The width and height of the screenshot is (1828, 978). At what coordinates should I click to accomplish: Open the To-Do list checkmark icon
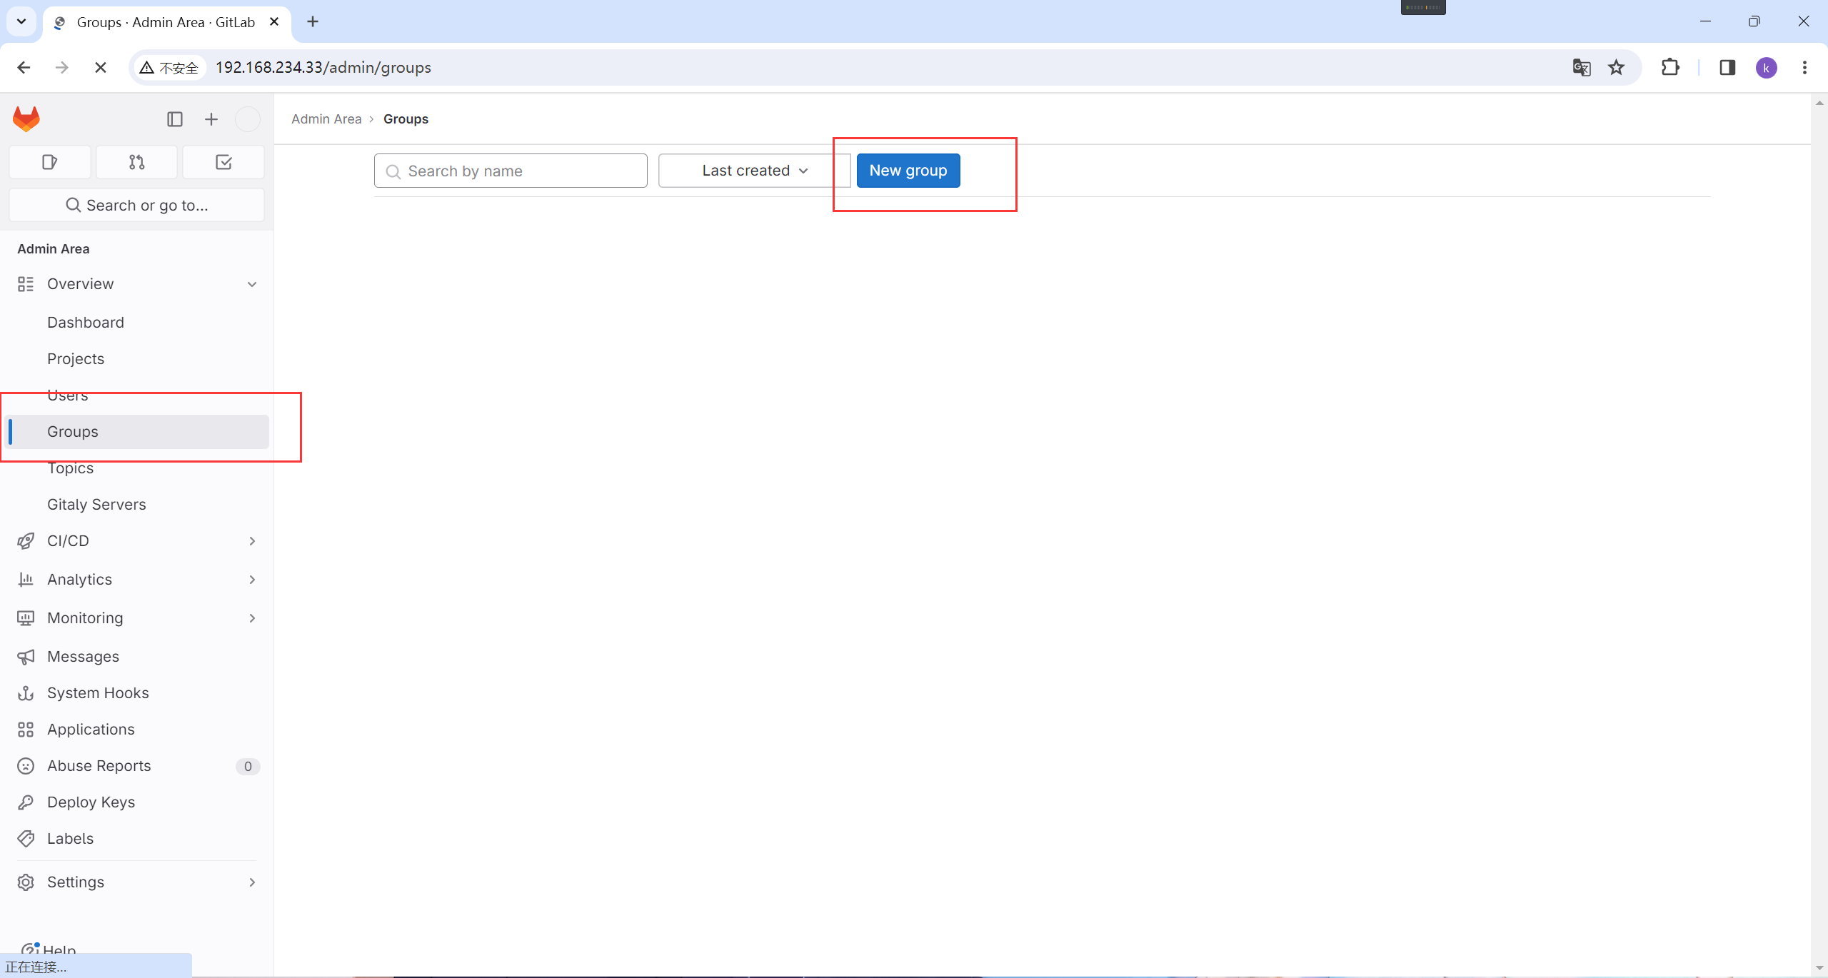[x=224, y=162]
